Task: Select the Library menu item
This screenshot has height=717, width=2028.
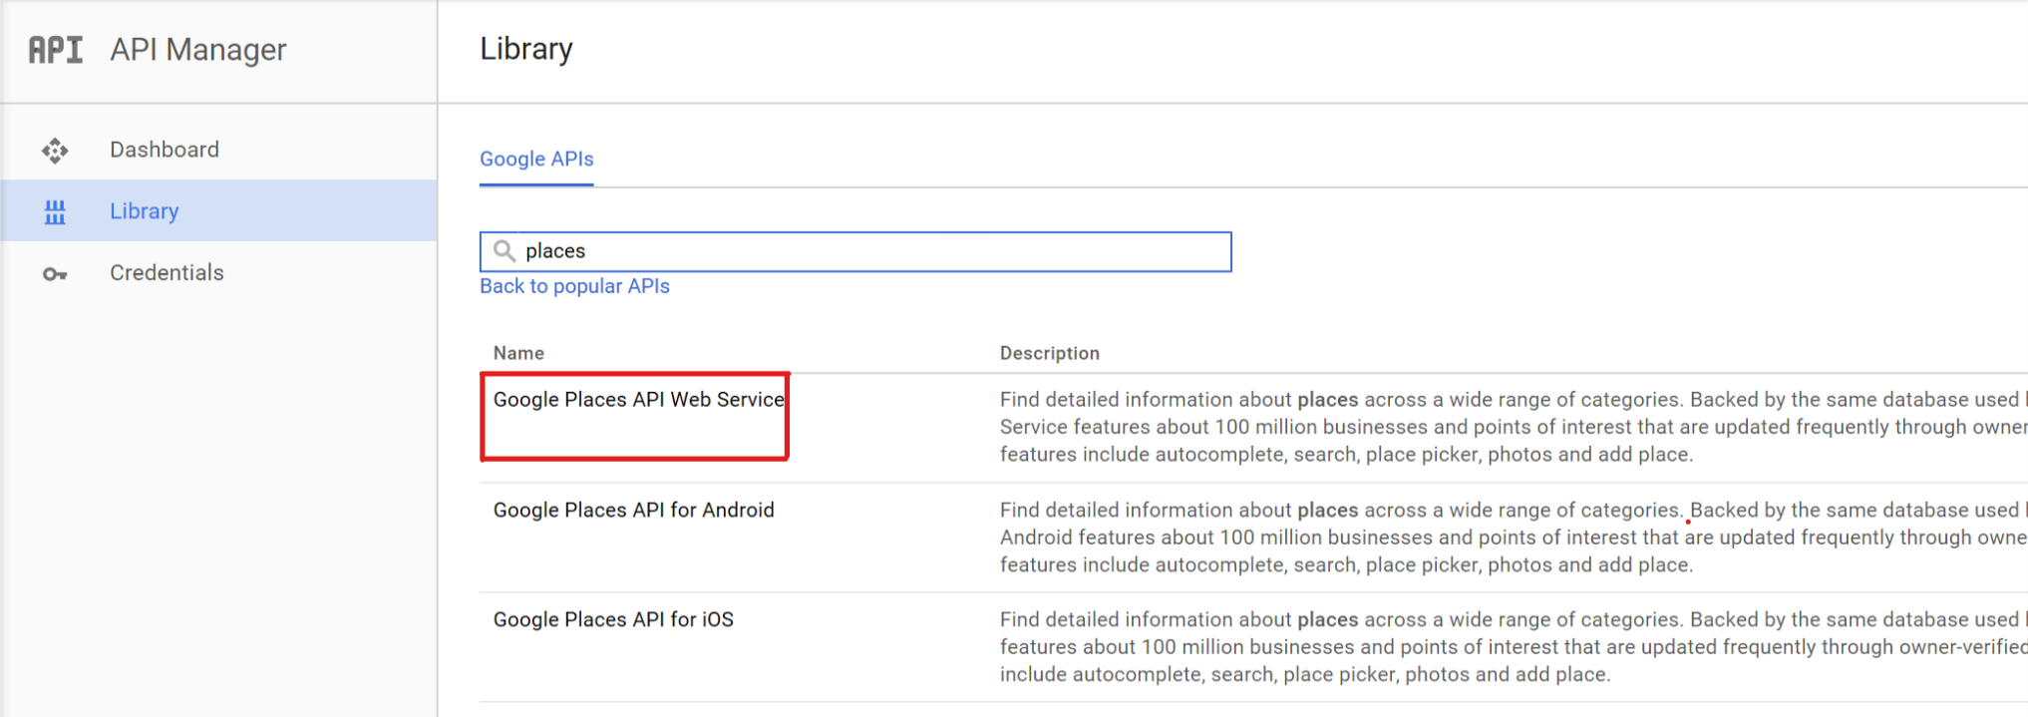Action: coord(218,210)
